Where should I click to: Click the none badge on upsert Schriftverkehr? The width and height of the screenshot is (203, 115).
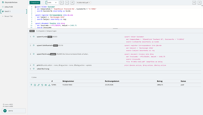click(55, 45)
